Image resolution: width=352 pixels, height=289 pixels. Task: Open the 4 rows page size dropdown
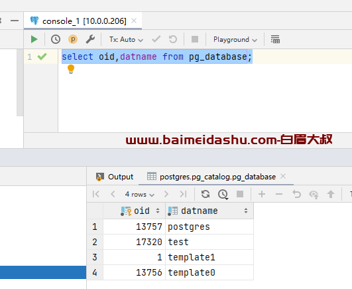click(140, 194)
